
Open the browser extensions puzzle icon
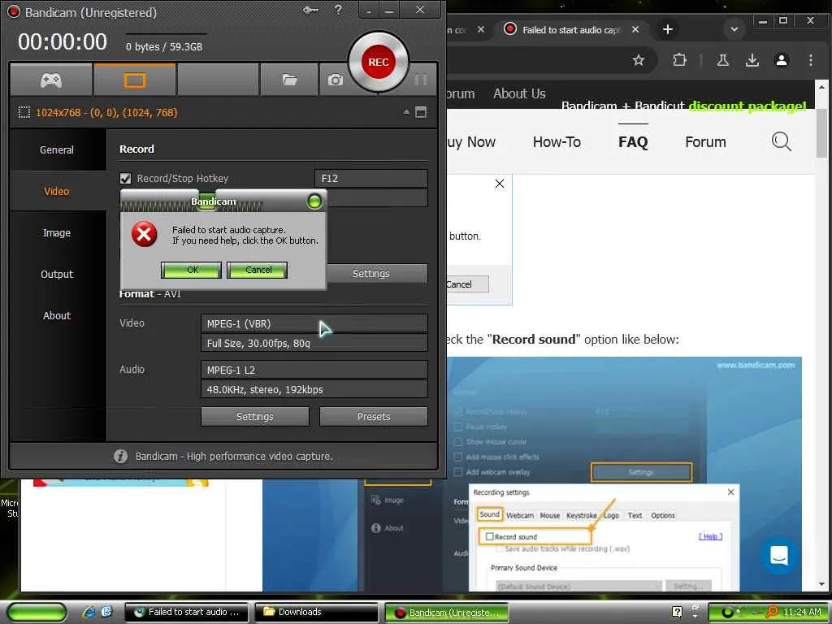pos(679,60)
